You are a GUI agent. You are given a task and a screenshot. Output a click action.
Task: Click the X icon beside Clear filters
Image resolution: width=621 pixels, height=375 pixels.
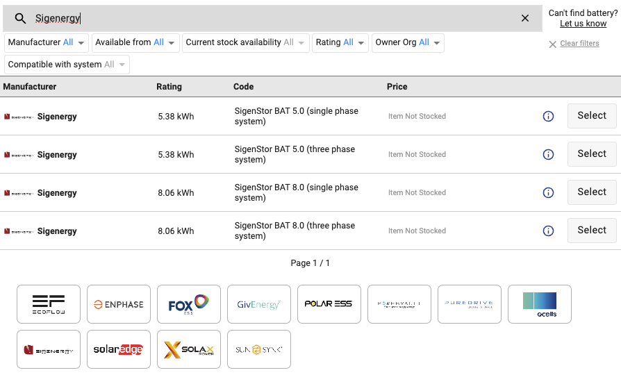pos(552,44)
